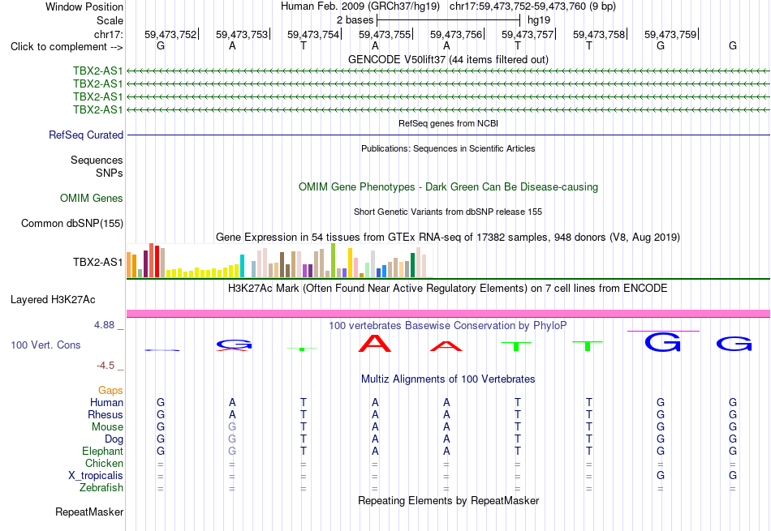This screenshot has height=531, width=771.
Task: Click the chr17:59,473,752-59,473,760 (9 bp) range
Action: point(532,6)
